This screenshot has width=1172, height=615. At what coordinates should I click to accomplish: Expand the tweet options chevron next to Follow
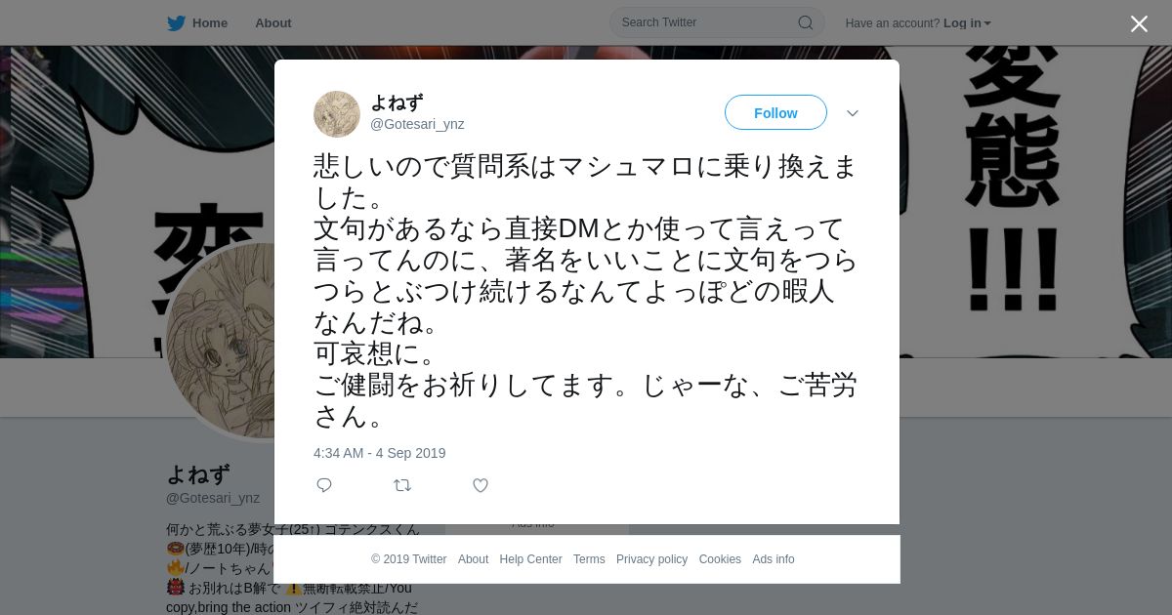[853, 113]
